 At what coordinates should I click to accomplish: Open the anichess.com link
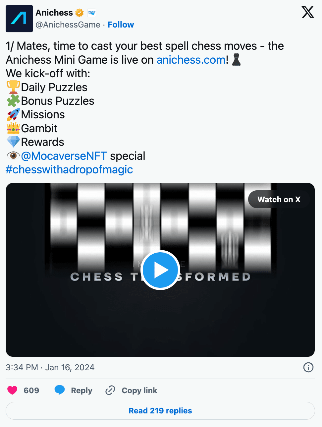click(191, 60)
